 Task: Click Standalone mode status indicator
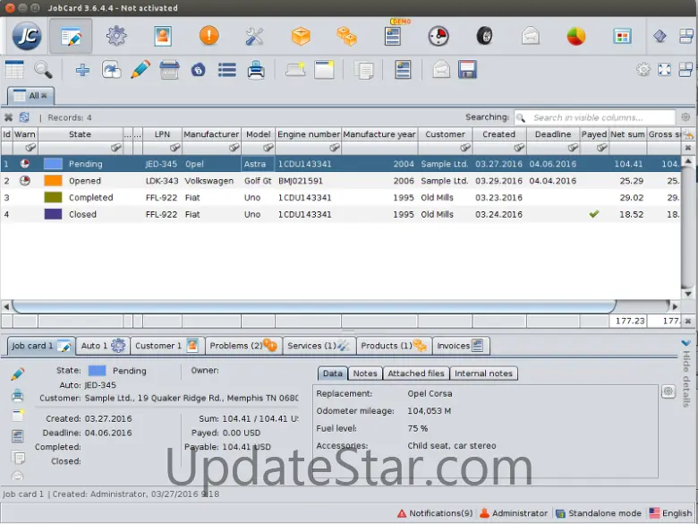599,513
